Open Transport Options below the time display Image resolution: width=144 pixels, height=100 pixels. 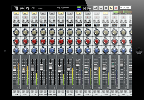125,10
